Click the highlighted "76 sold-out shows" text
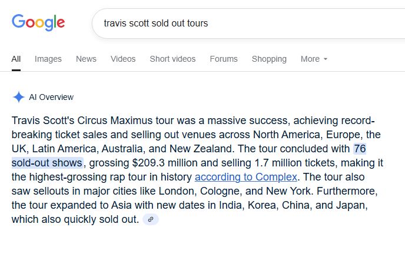 (x=48, y=163)
